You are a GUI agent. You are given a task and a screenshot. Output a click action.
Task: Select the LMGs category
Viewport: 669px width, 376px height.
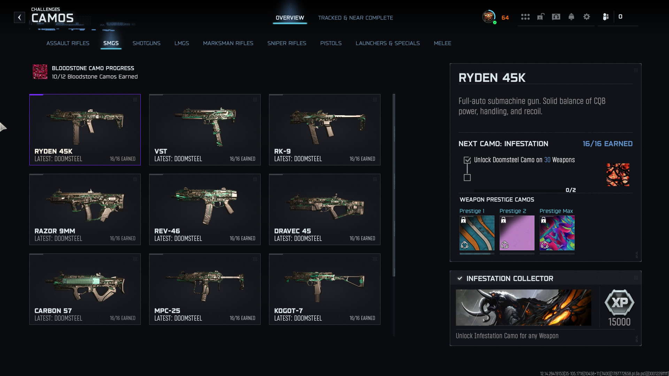tap(182, 43)
